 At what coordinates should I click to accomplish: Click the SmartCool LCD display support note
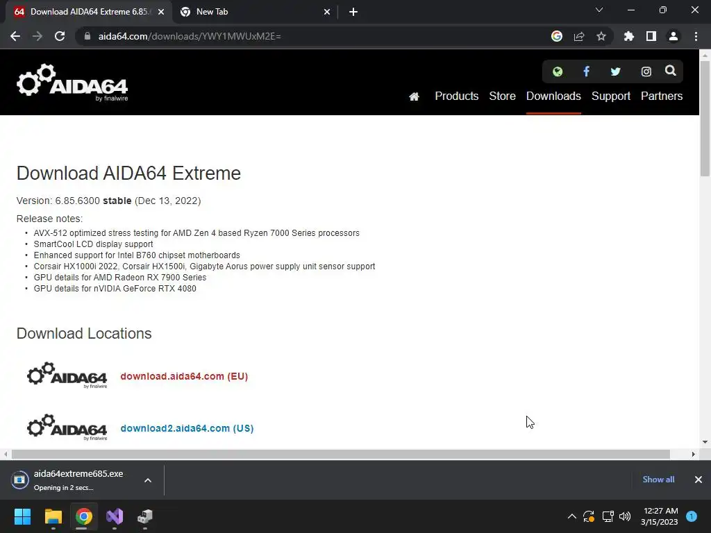point(94,244)
